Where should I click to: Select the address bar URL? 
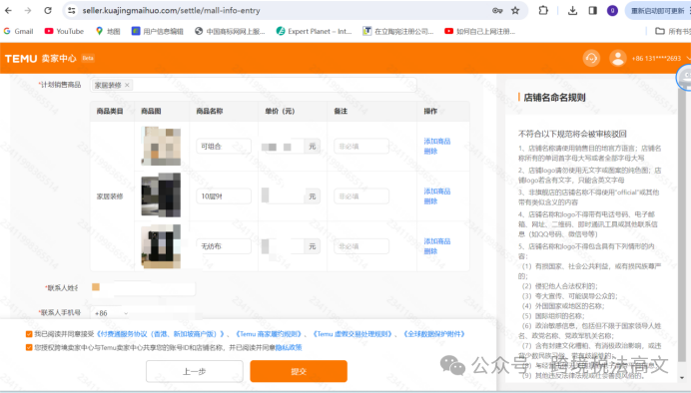pos(171,11)
